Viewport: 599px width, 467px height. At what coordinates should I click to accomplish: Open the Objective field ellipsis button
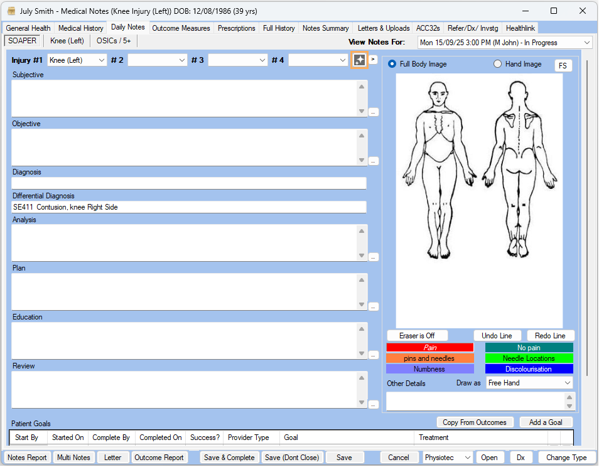point(374,161)
